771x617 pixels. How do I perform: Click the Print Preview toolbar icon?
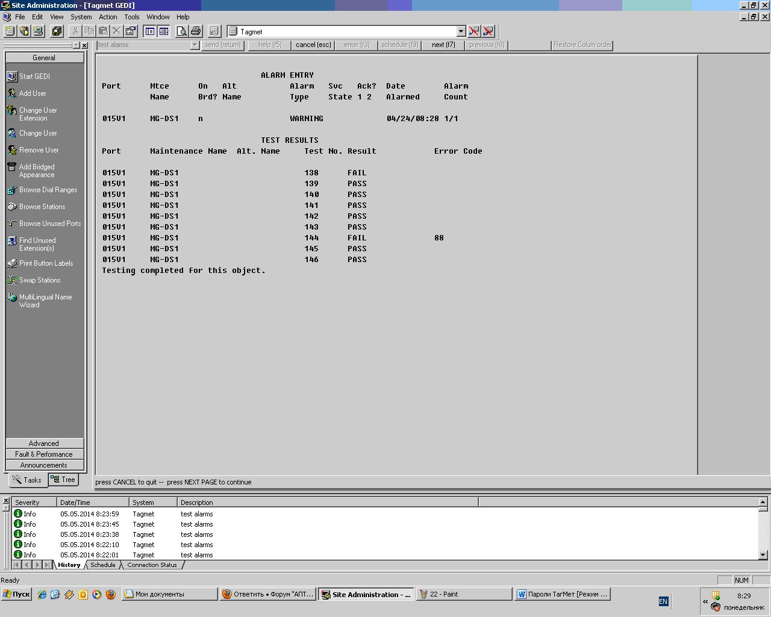click(181, 31)
